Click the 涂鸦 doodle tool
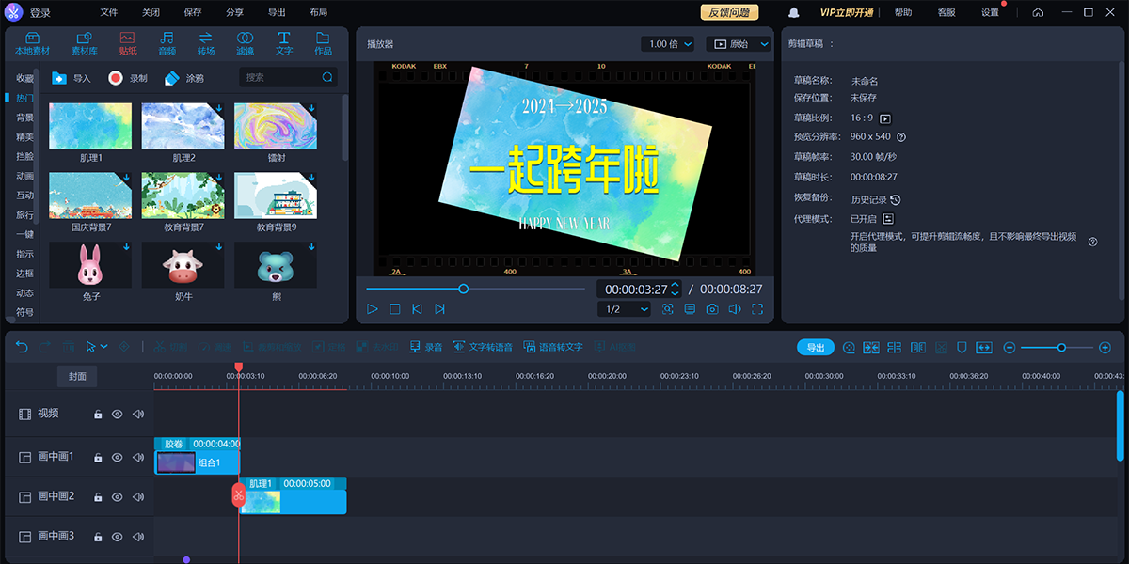 coord(184,78)
